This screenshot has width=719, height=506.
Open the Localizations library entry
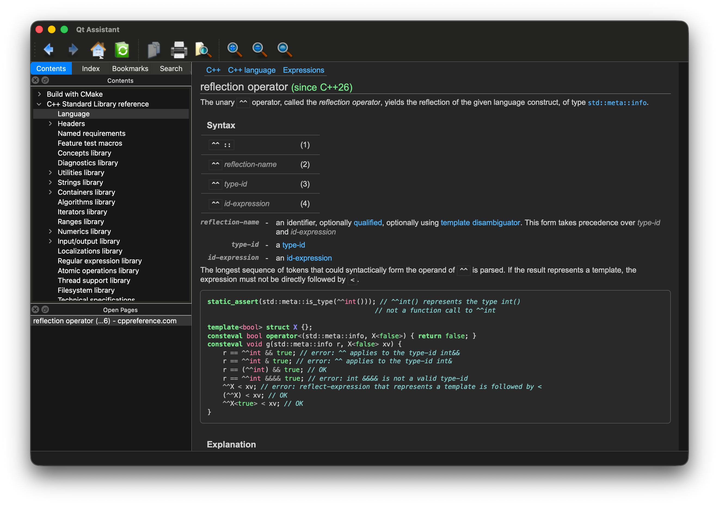coord(90,251)
